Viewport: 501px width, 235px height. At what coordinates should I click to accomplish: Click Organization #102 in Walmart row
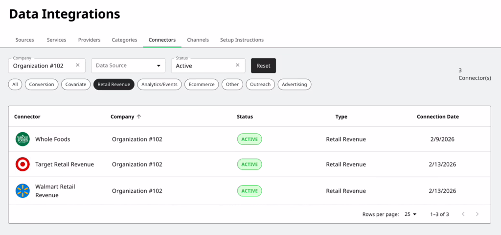tap(137, 191)
